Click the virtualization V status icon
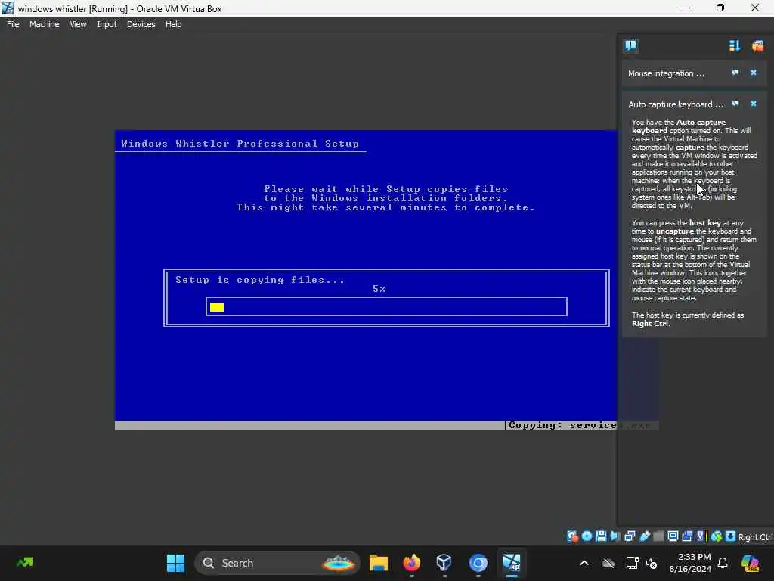The width and height of the screenshot is (774, 581). (701, 536)
